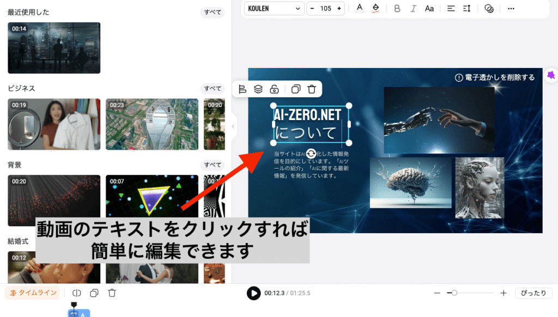Select the brain image on canvas

tap(411, 183)
